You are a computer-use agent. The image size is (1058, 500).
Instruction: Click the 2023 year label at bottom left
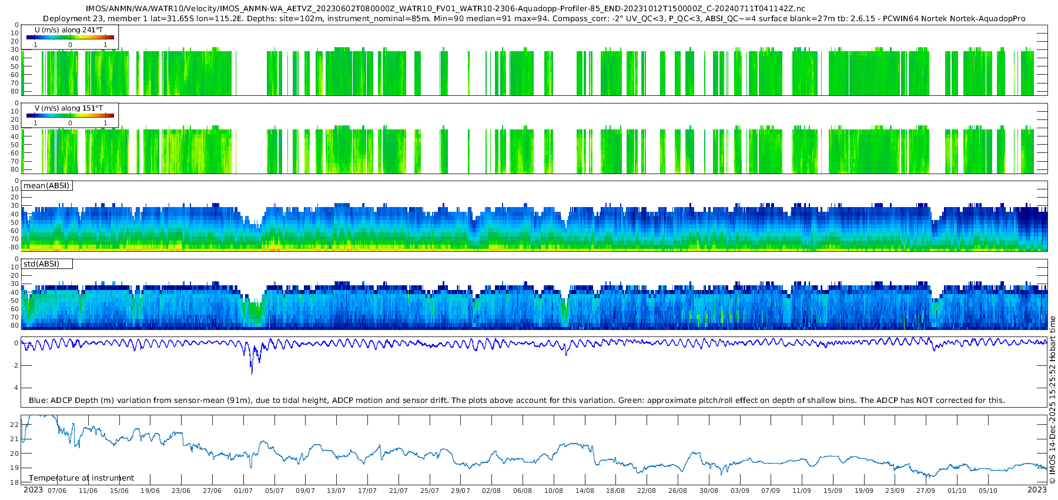pyautogui.click(x=33, y=490)
